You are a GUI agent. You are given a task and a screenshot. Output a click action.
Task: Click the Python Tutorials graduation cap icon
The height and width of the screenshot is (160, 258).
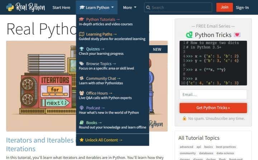pyautogui.click(x=81, y=19)
